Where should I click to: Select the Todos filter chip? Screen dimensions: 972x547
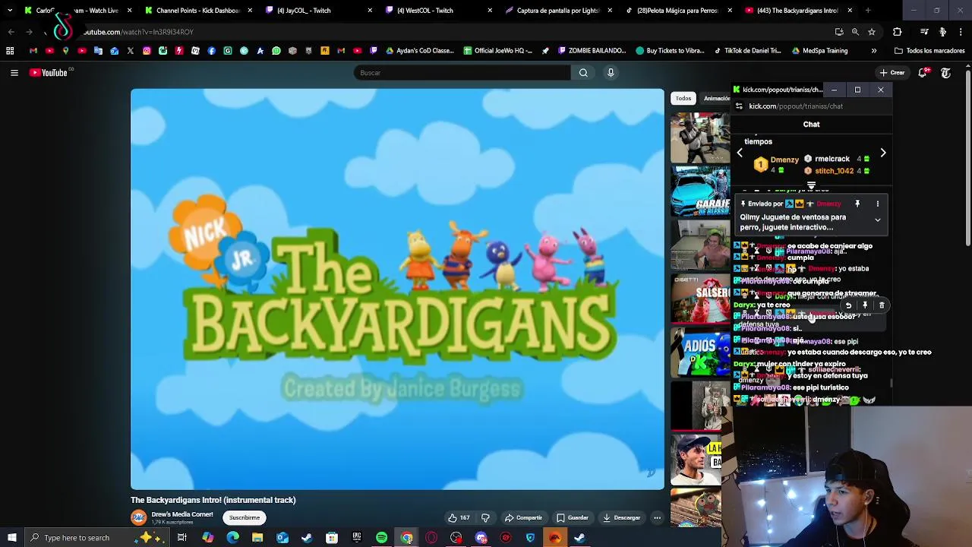point(683,99)
